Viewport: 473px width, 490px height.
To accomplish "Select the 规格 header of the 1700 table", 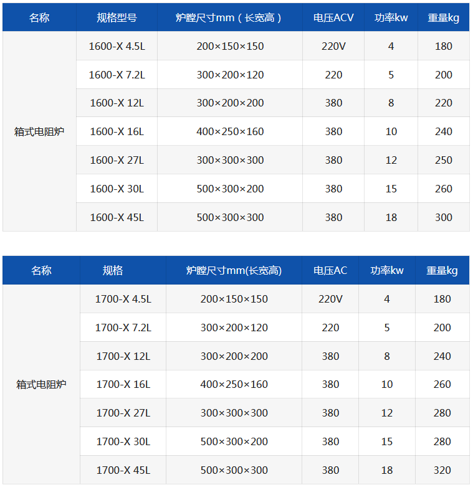I will click(x=113, y=270).
